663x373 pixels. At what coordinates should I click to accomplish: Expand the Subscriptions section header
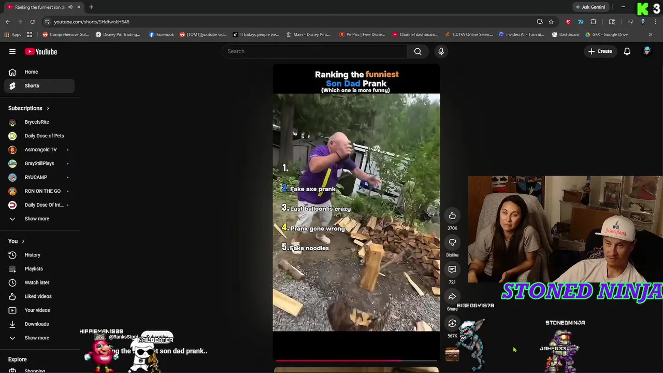point(29,108)
